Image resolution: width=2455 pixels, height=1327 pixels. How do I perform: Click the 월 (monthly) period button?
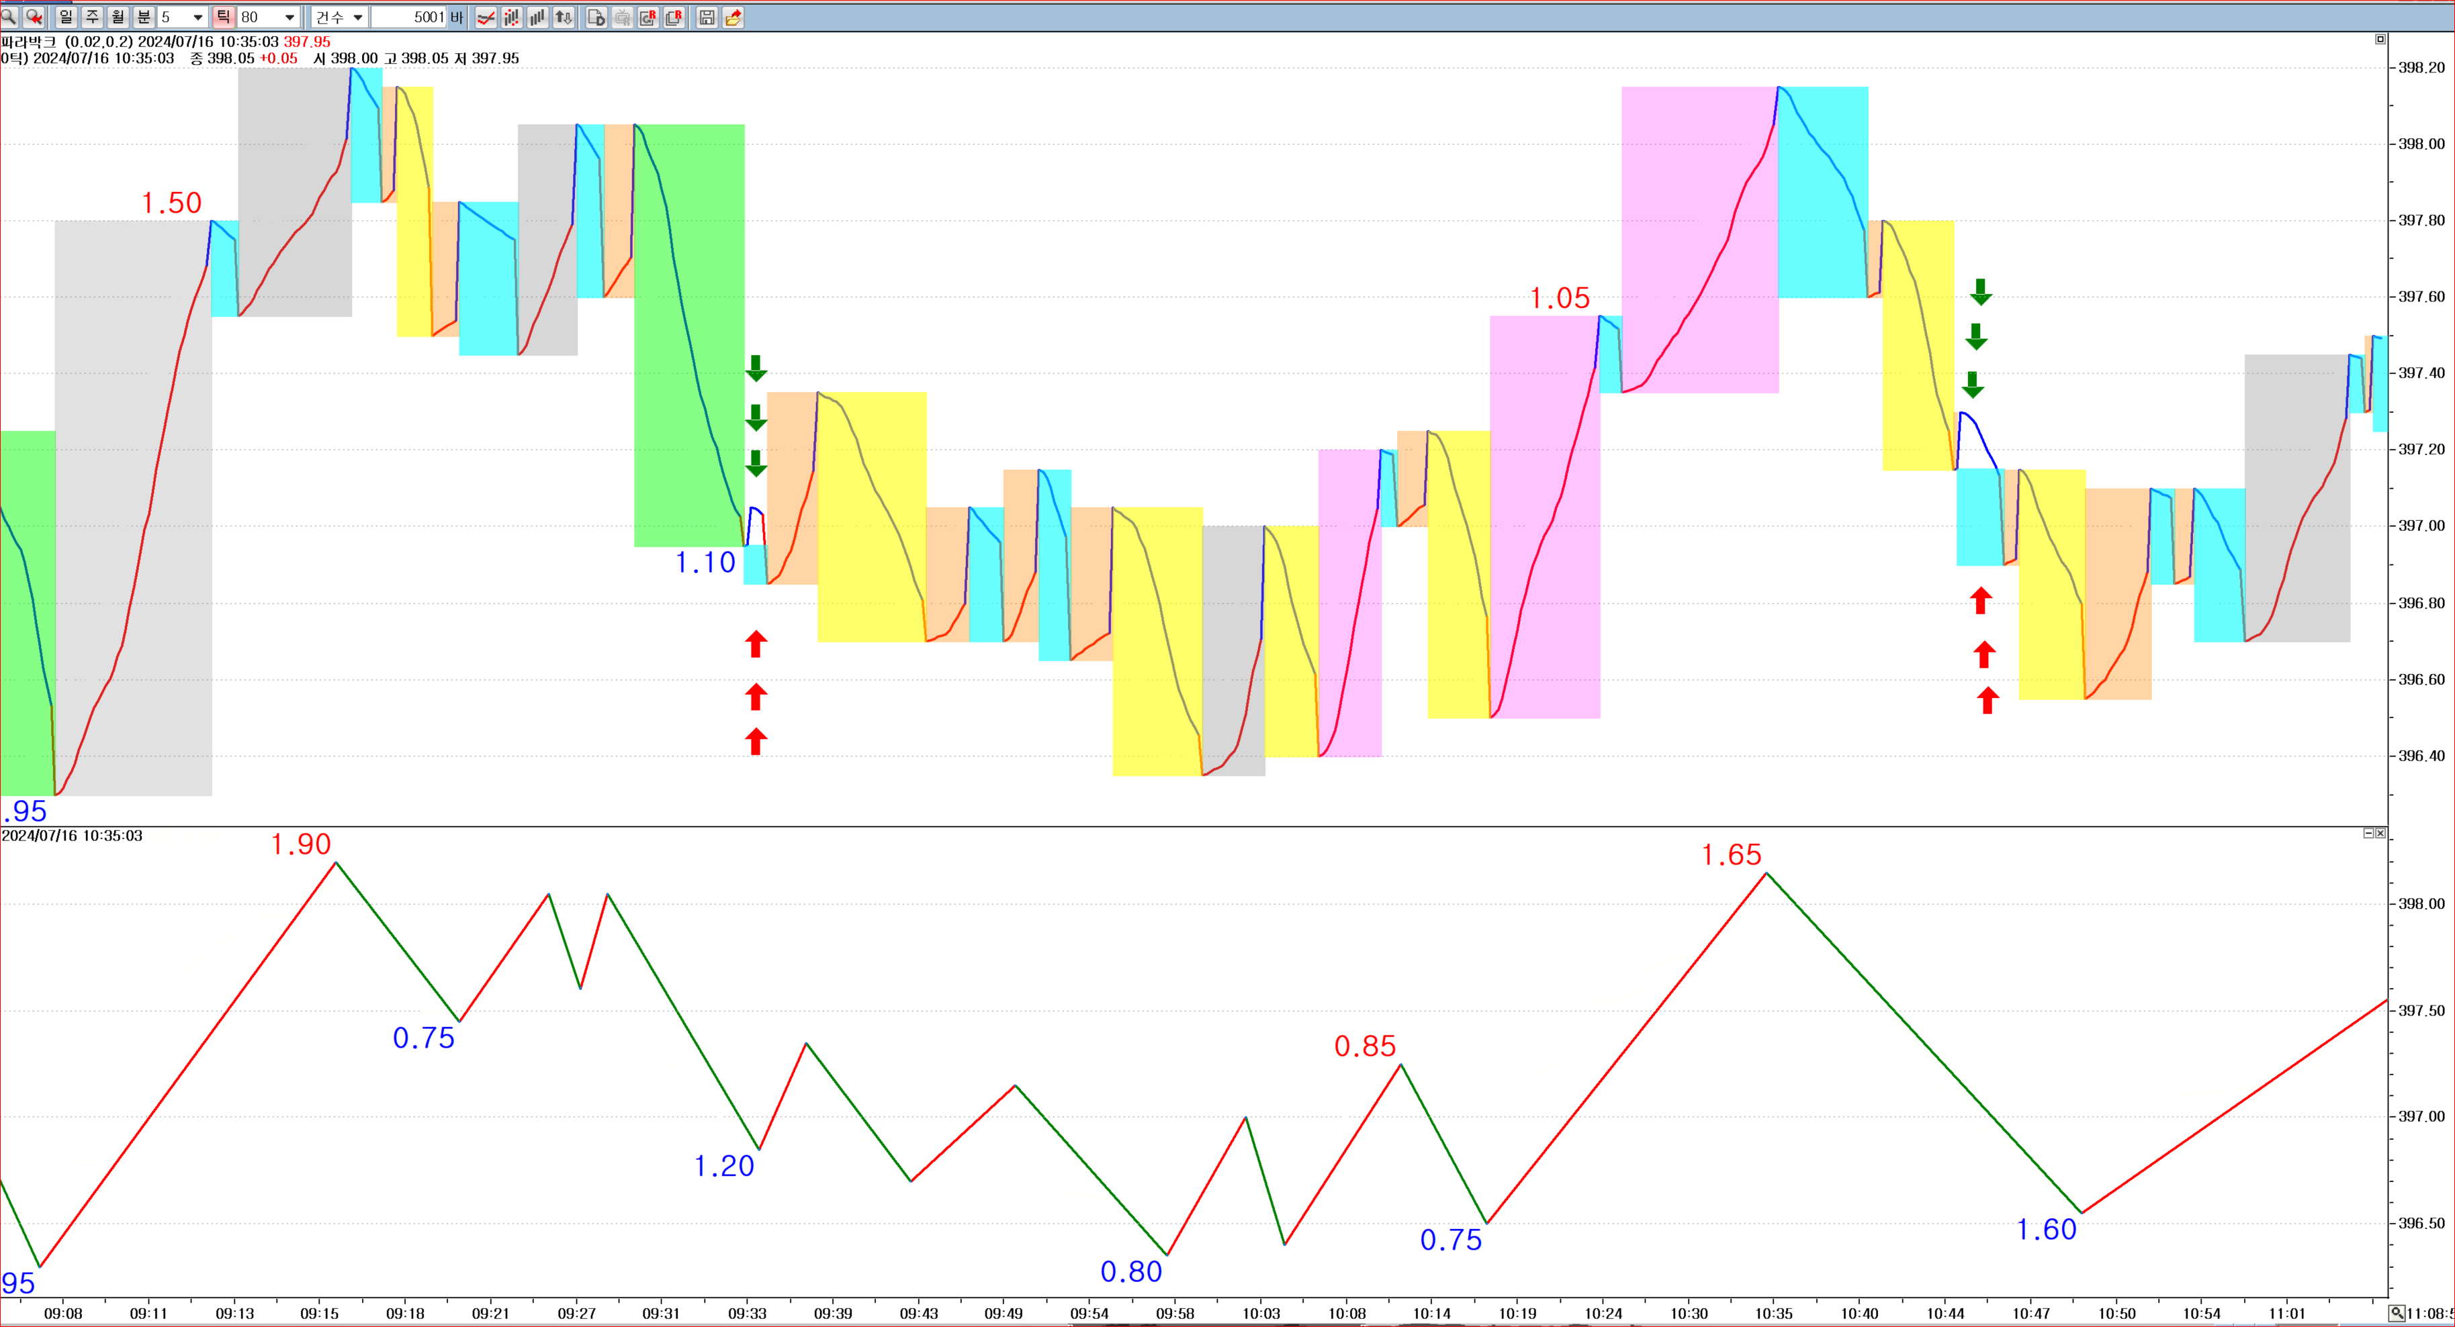point(118,17)
